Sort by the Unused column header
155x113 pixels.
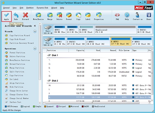(x=108, y=50)
